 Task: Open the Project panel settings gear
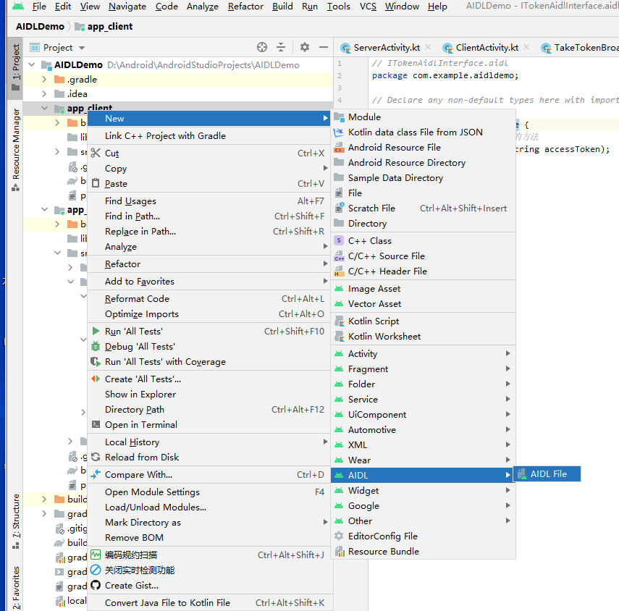304,47
